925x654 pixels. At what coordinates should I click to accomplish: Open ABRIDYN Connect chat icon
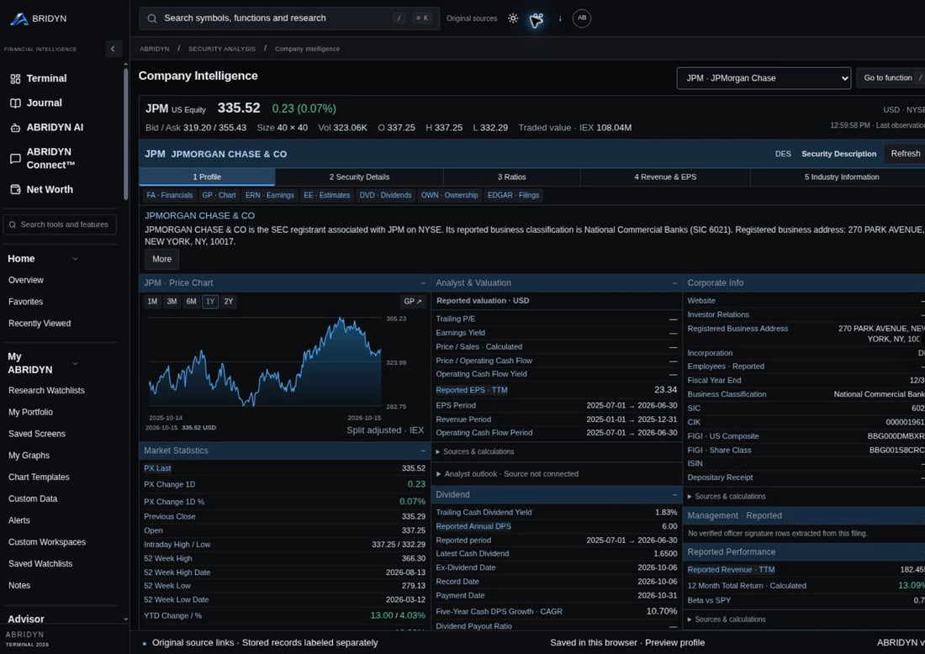(15, 159)
